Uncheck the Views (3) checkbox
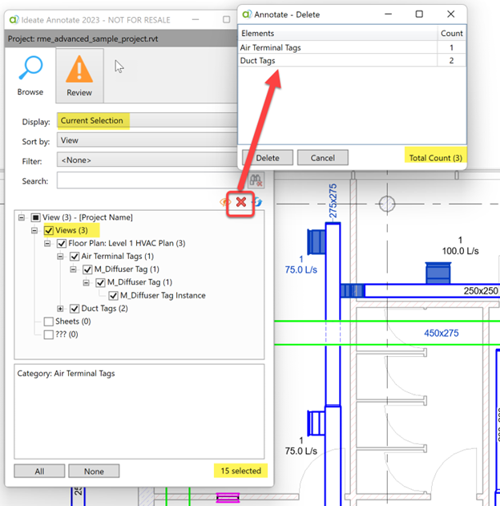The image size is (500, 506). [48, 230]
